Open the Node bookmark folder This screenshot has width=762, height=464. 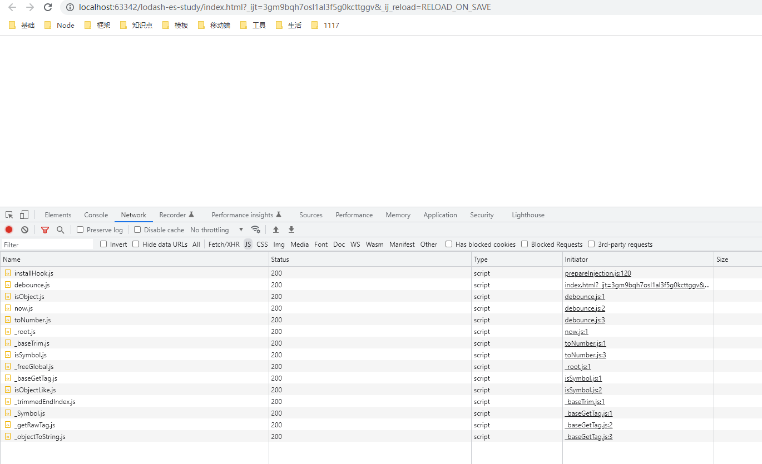(60, 25)
